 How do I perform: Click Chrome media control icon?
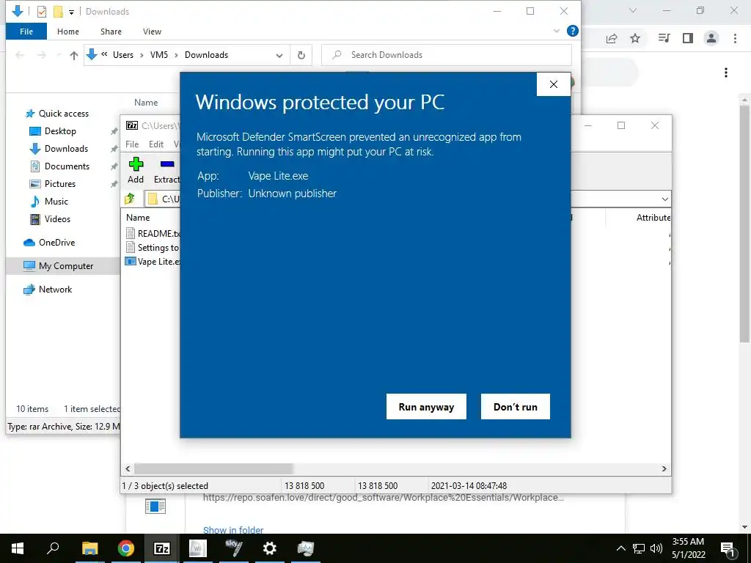664,38
